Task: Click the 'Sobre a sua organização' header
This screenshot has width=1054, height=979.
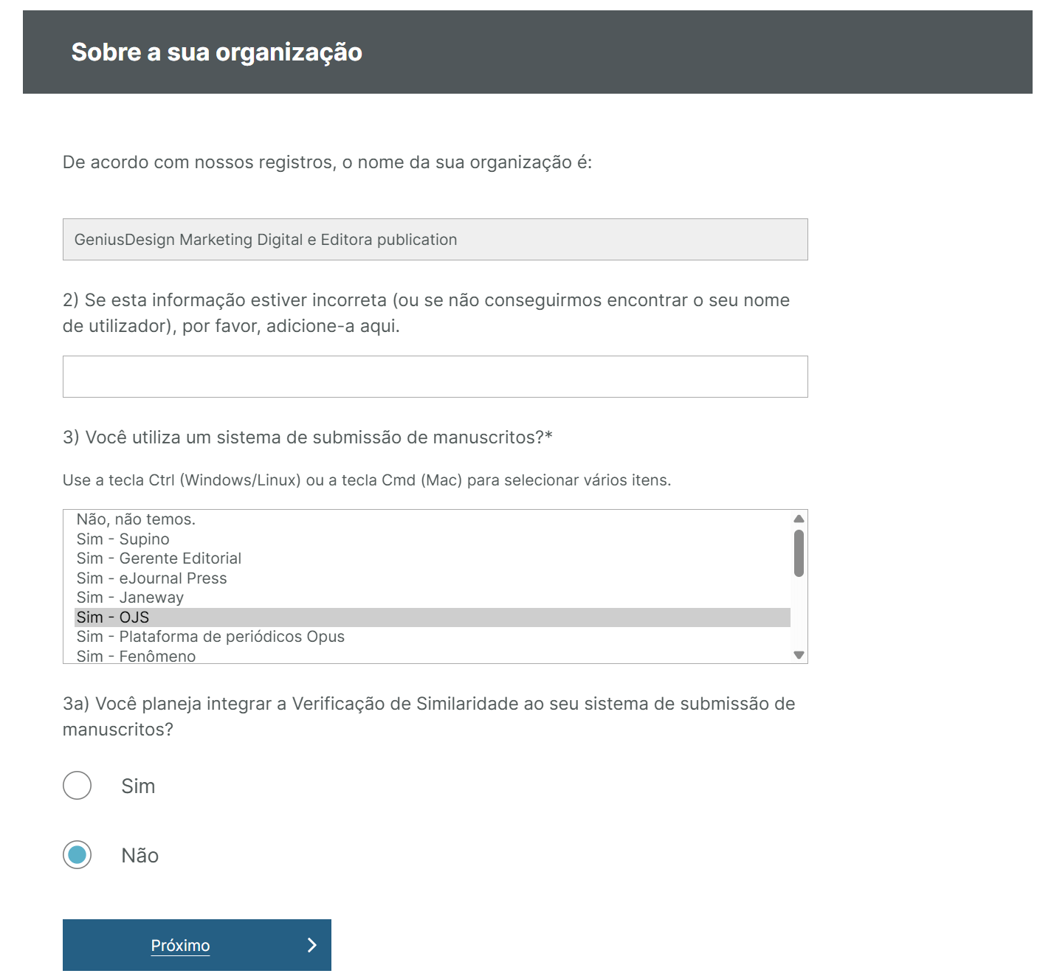Action: pyautogui.click(x=216, y=52)
